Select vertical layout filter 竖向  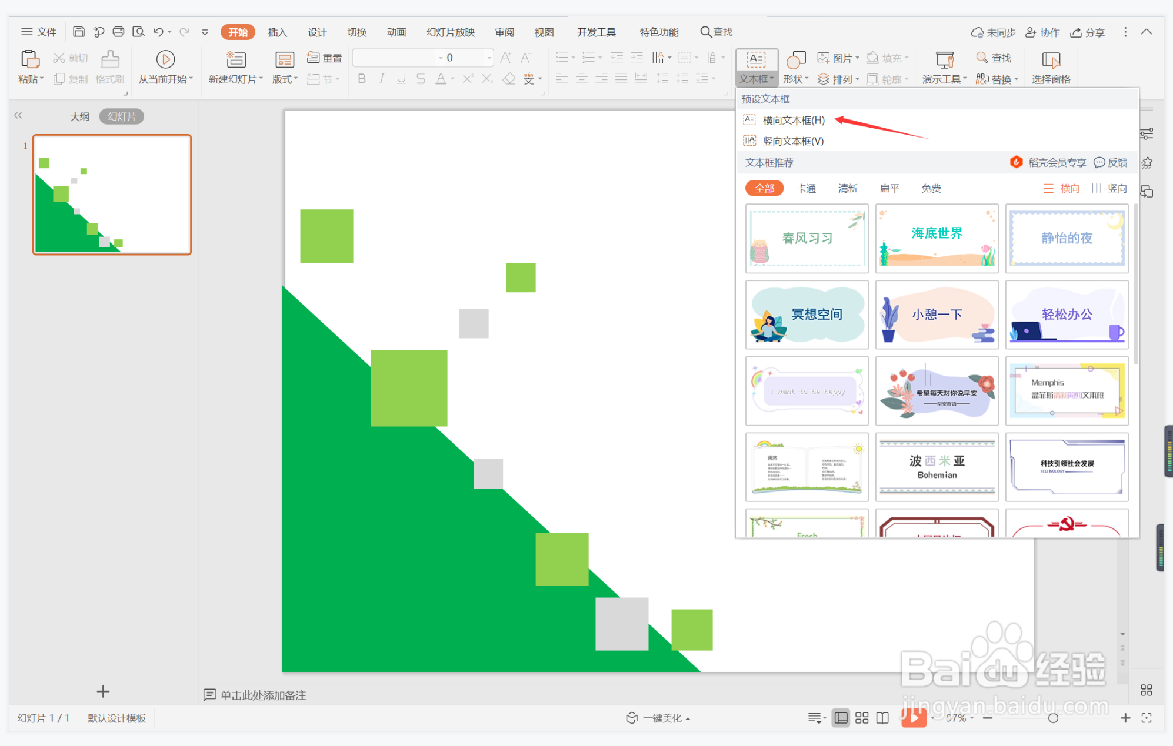[x=1109, y=188]
